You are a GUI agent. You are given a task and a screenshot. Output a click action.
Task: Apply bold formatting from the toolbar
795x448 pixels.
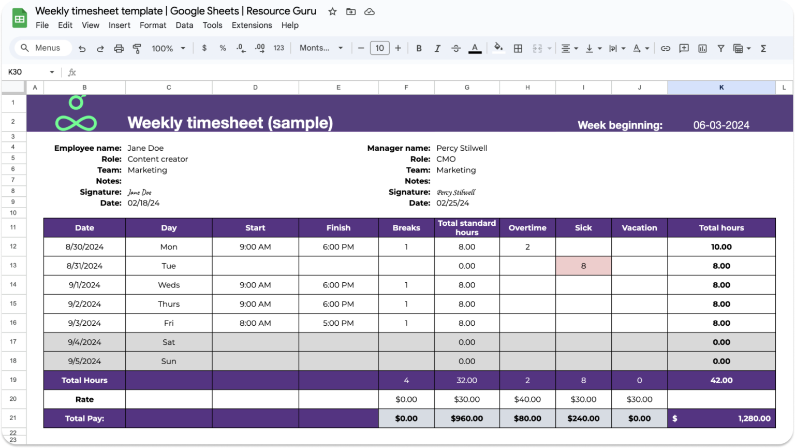point(419,48)
